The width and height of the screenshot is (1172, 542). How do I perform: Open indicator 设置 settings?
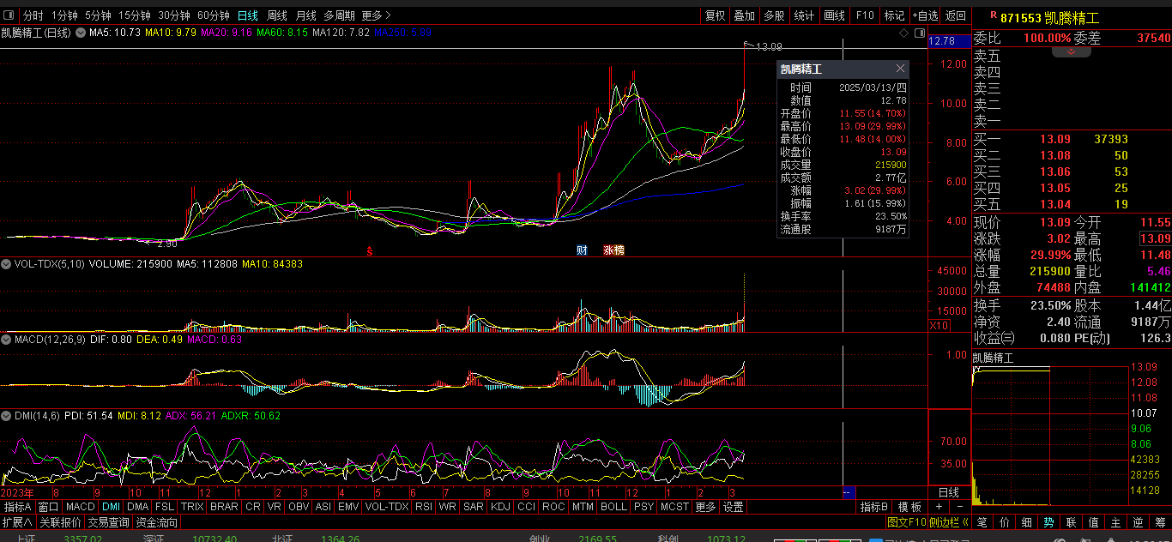(733, 507)
